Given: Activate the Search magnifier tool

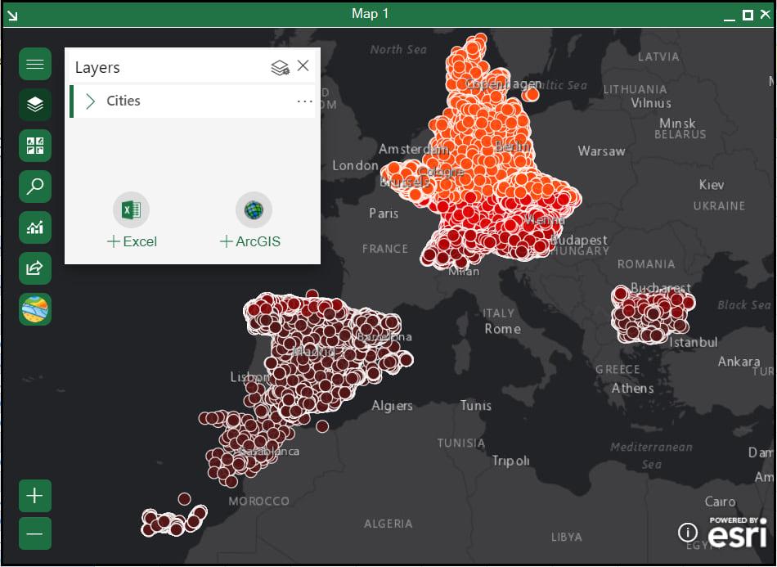Looking at the screenshot, I should (34, 187).
